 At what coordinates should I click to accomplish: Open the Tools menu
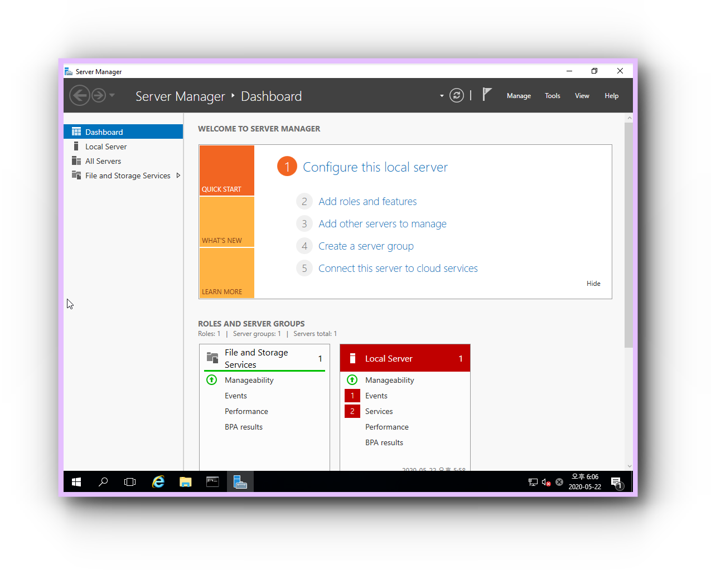553,96
